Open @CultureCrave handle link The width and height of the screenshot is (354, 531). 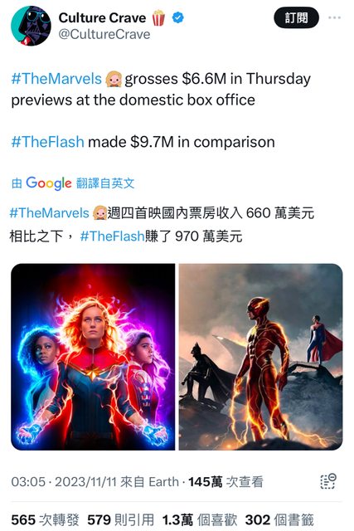[104, 35]
